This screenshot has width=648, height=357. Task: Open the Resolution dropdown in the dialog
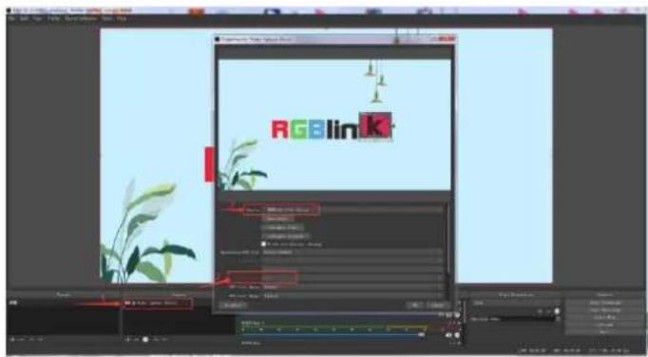[353, 261]
